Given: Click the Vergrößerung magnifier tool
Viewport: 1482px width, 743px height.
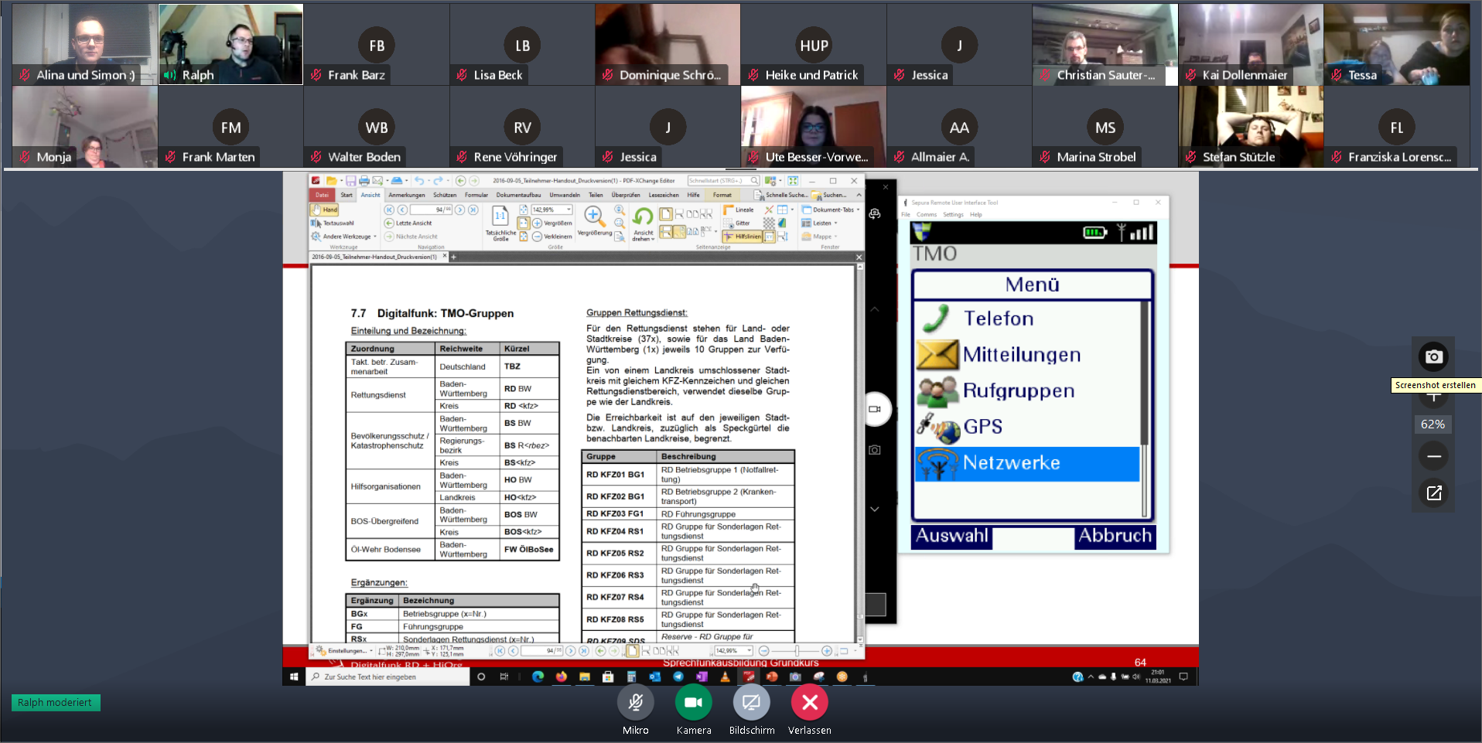Looking at the screenshot, I should tap(593, 216).
